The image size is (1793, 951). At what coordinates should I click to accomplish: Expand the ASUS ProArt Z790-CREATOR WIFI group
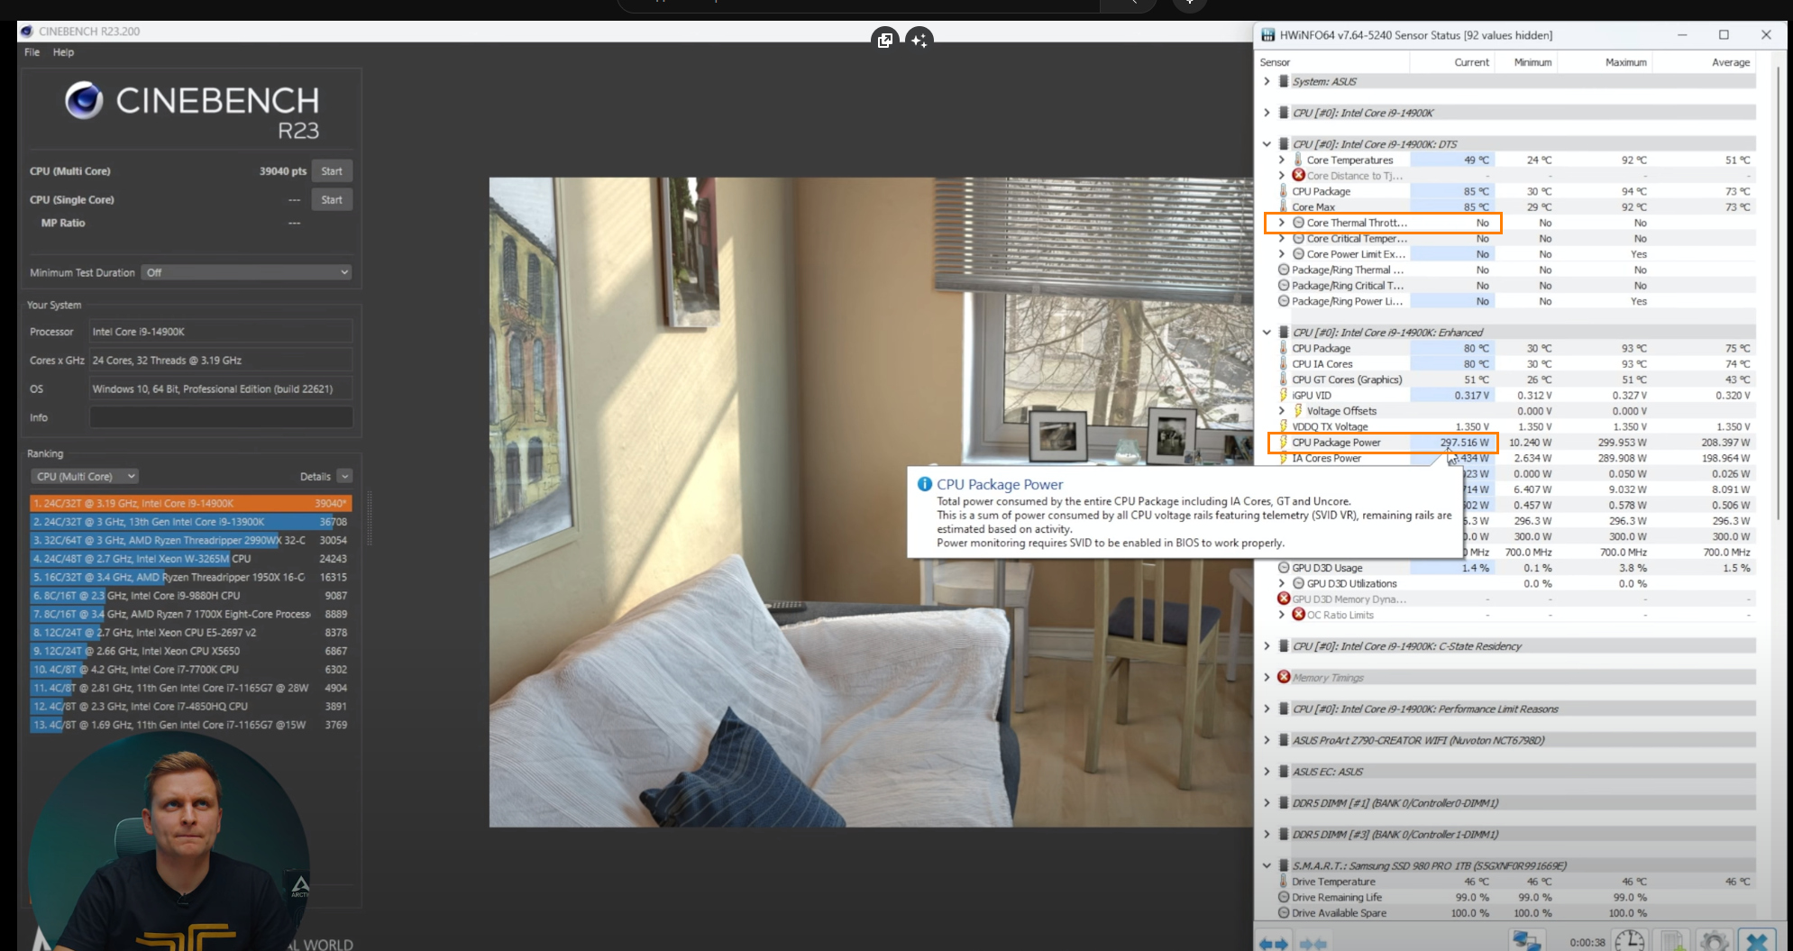point(1267,740)
